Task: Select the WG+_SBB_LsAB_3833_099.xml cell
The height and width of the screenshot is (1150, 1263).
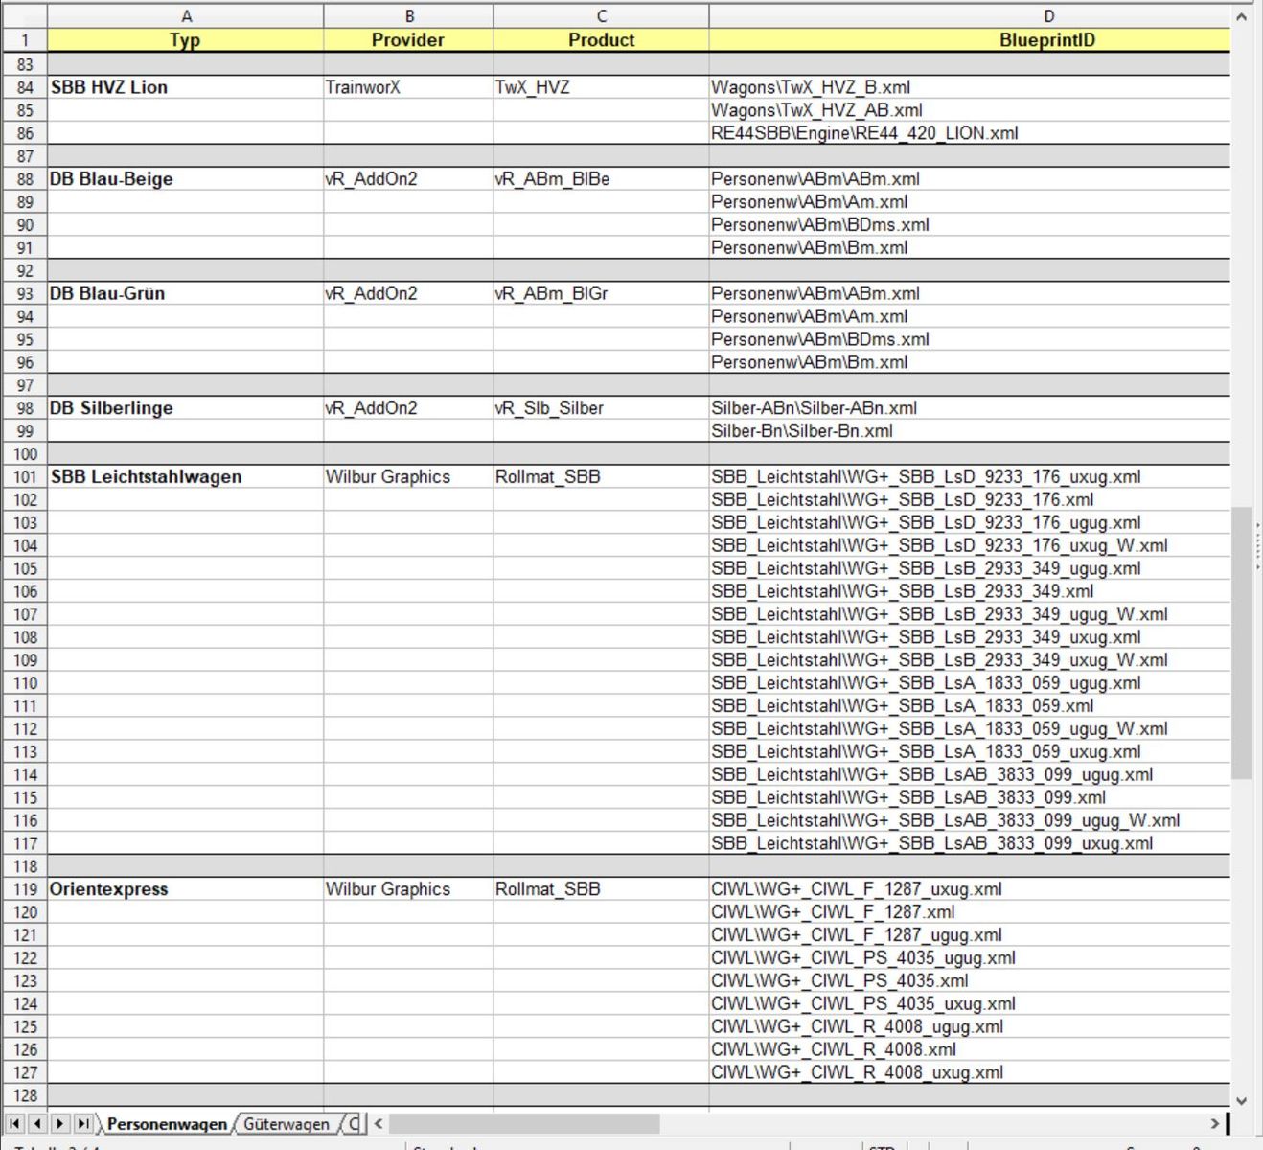Action: click(970, 797)
